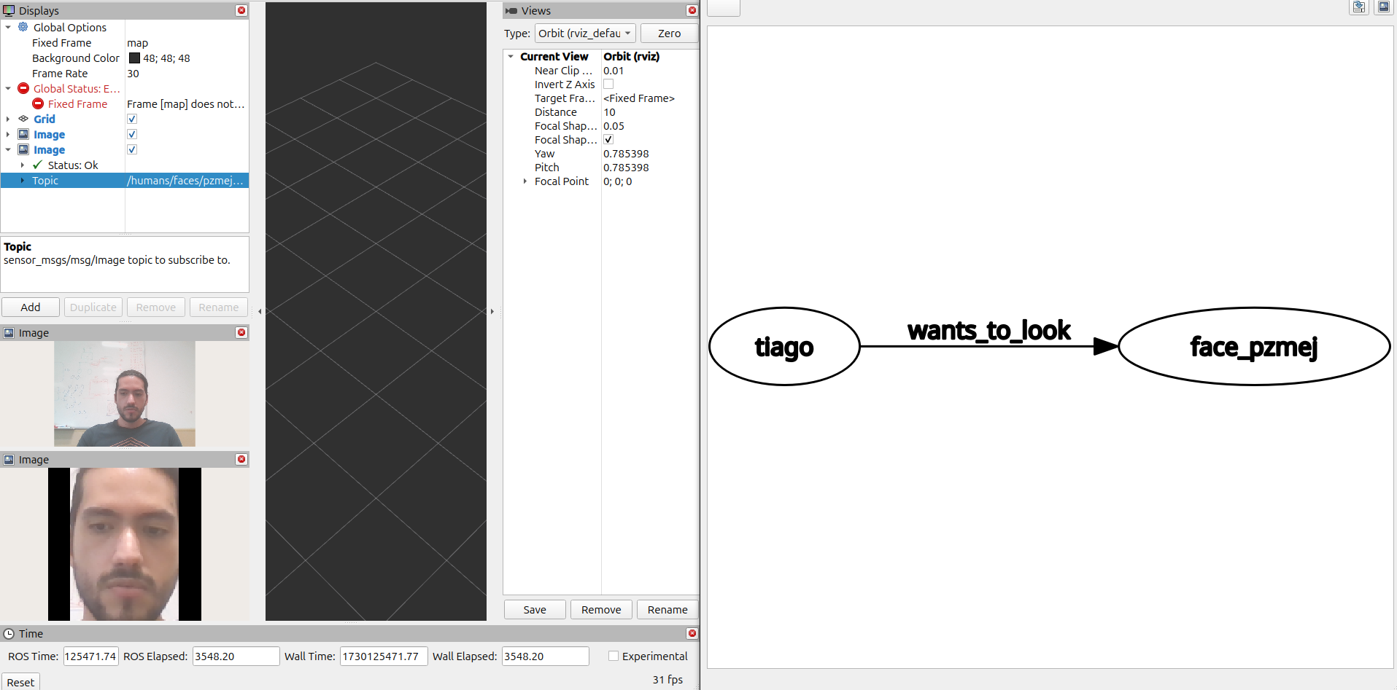Screen dimensions: 1397x690
Task: Click the Save view button
Action: [535, 609]
